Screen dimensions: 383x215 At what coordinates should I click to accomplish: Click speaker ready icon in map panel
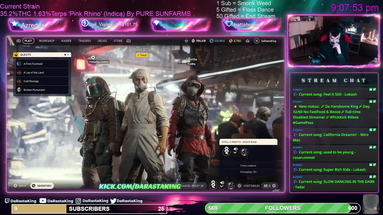click(235, 151)
